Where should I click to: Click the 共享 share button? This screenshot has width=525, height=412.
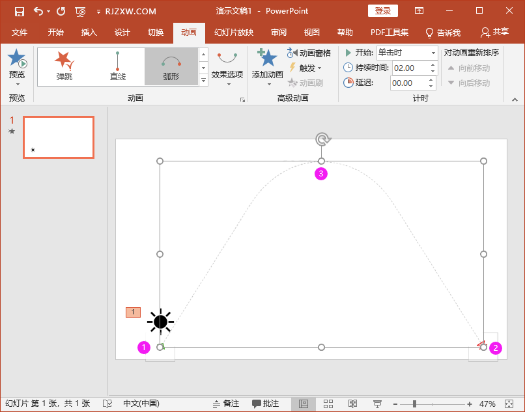(494, 33)
